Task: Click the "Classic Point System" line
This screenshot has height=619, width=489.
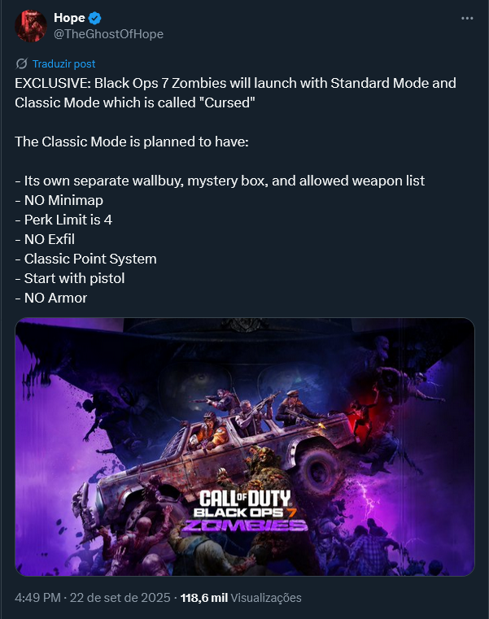Action: coord(85,259)
